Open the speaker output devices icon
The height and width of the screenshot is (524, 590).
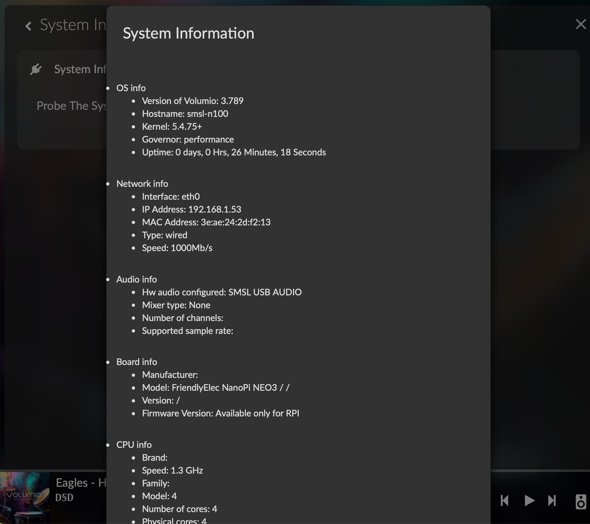click(581, 501)
